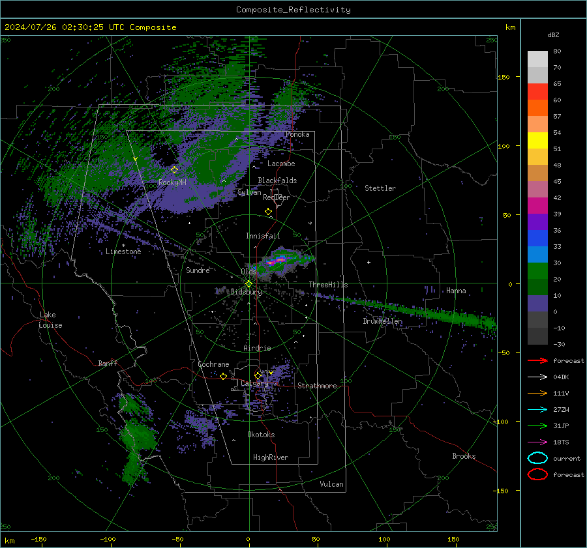Click the 33 dBZ blue swatch
Image resolution: width=587 pixels, height=548 pixels.
pos(537,238)
